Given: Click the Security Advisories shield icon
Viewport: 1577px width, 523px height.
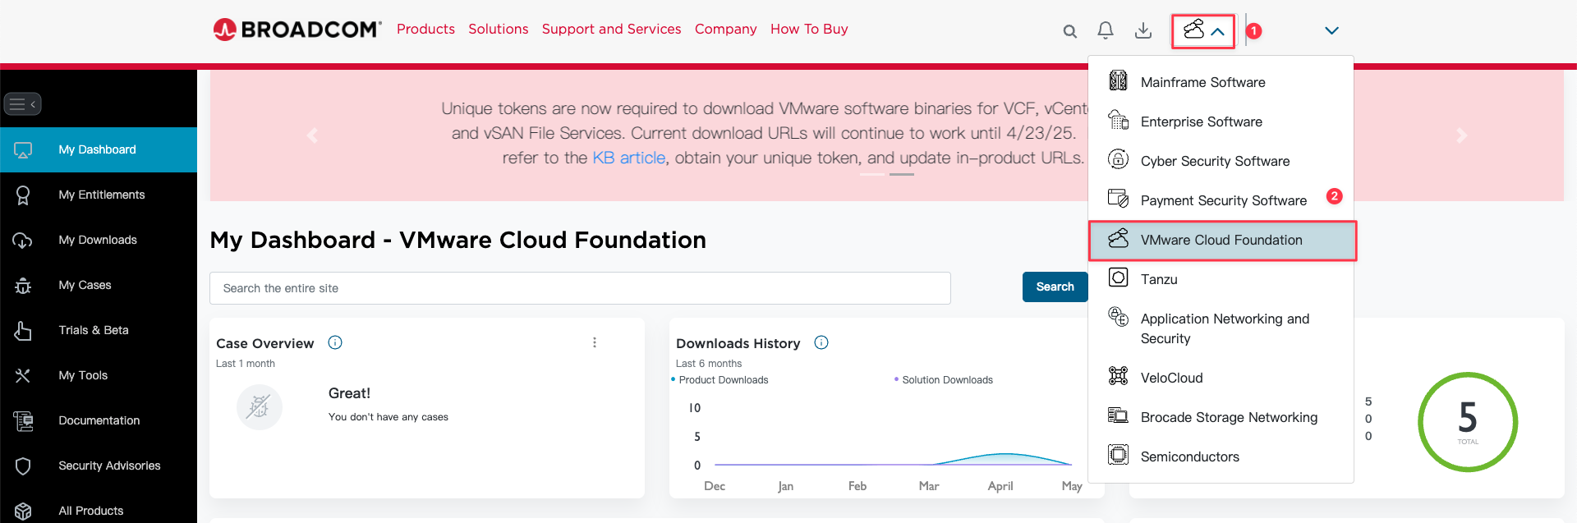Looking at the screenshot, I should (23, 466).
